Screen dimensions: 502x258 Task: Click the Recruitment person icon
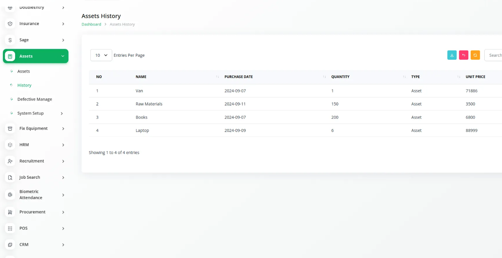click(10, 161)
